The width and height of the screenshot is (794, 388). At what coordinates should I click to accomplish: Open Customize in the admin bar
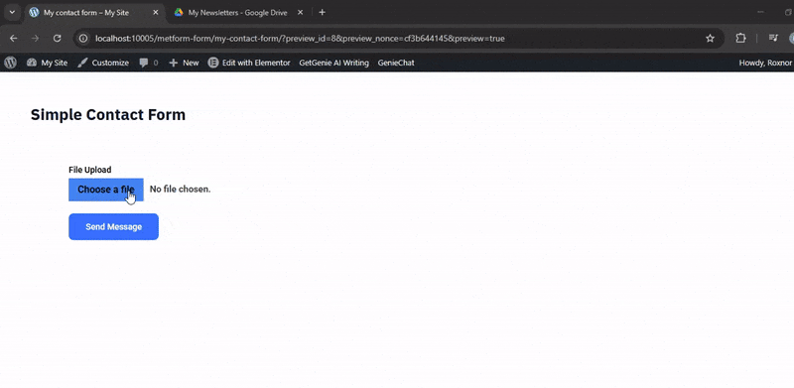pos(103,63)
